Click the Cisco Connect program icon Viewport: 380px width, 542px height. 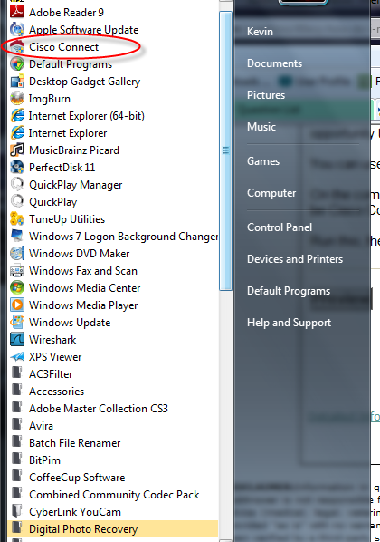(16, 46)
